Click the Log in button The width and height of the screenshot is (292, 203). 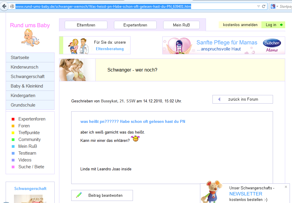pyautogui.click(x=273, y=25)
